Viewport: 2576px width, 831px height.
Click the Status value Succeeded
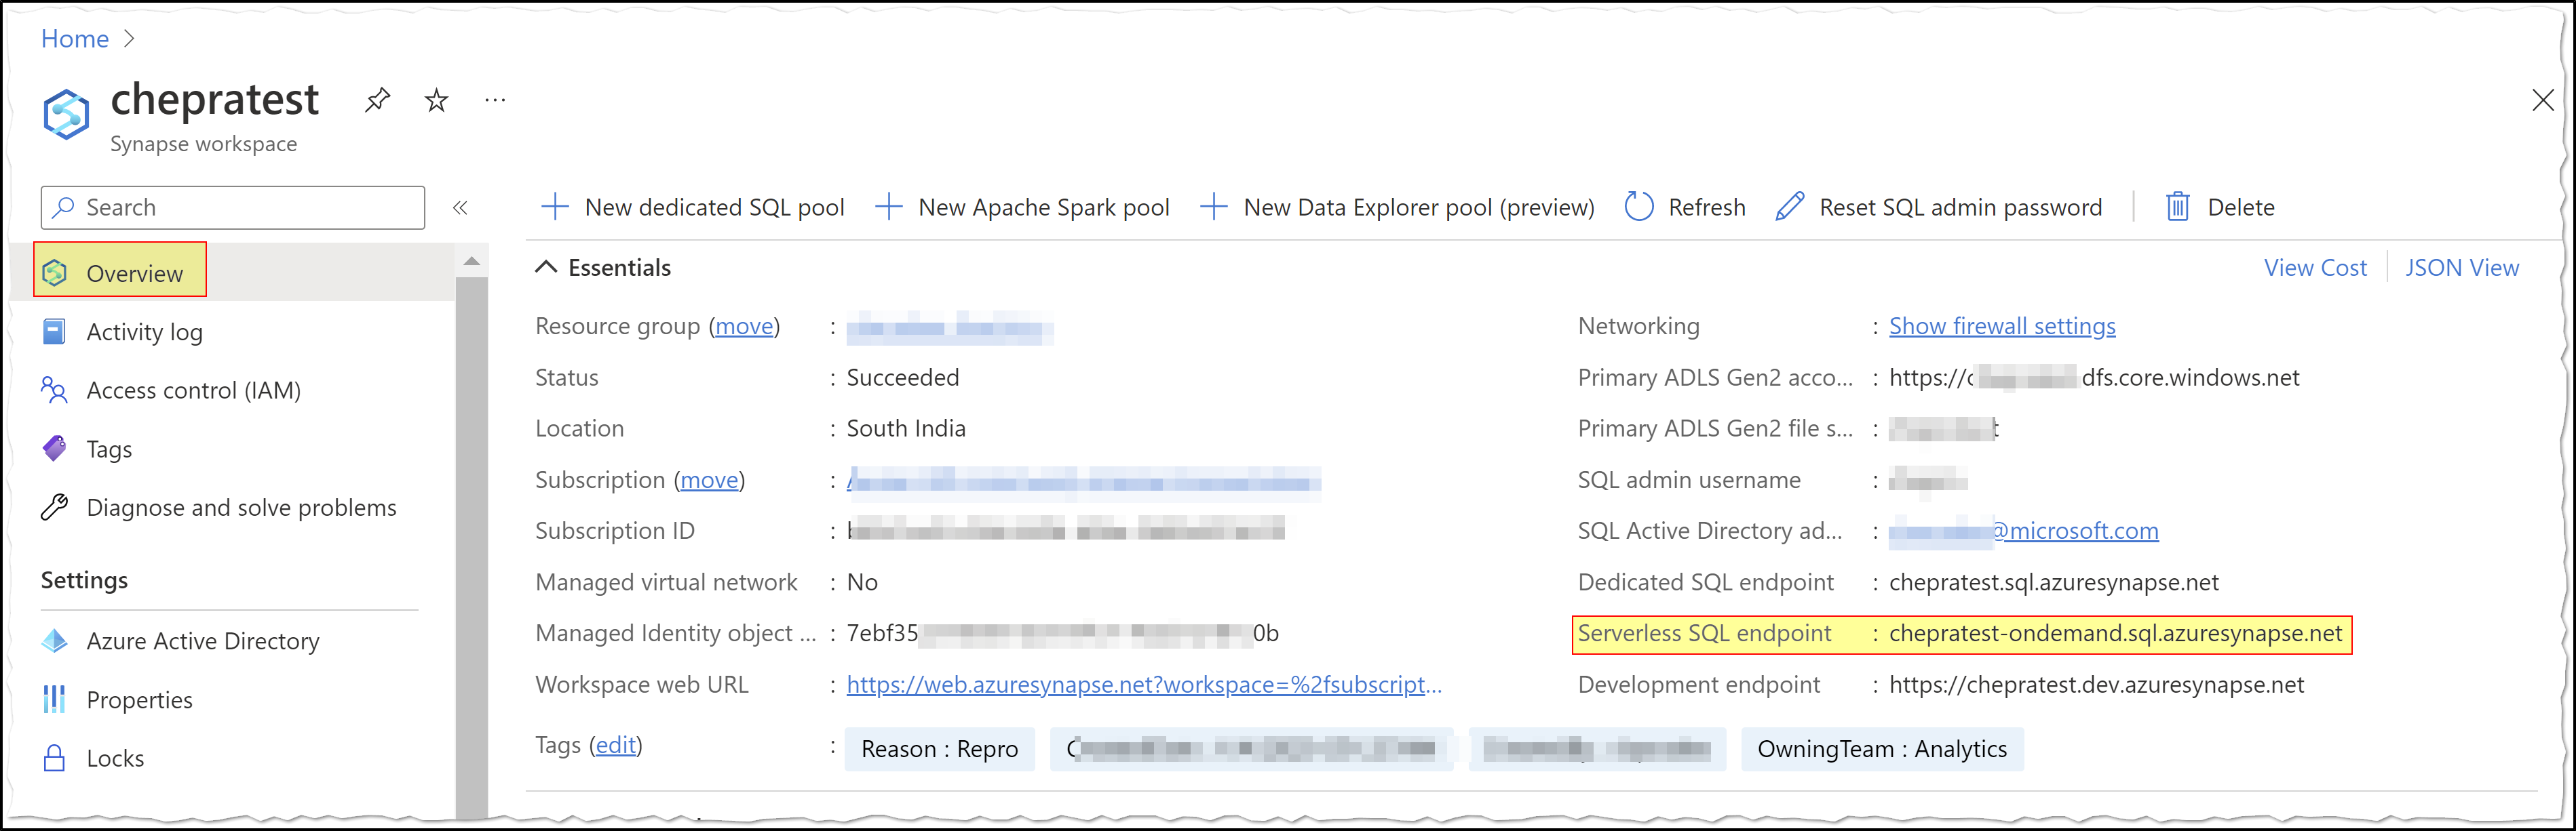[903, 378]
